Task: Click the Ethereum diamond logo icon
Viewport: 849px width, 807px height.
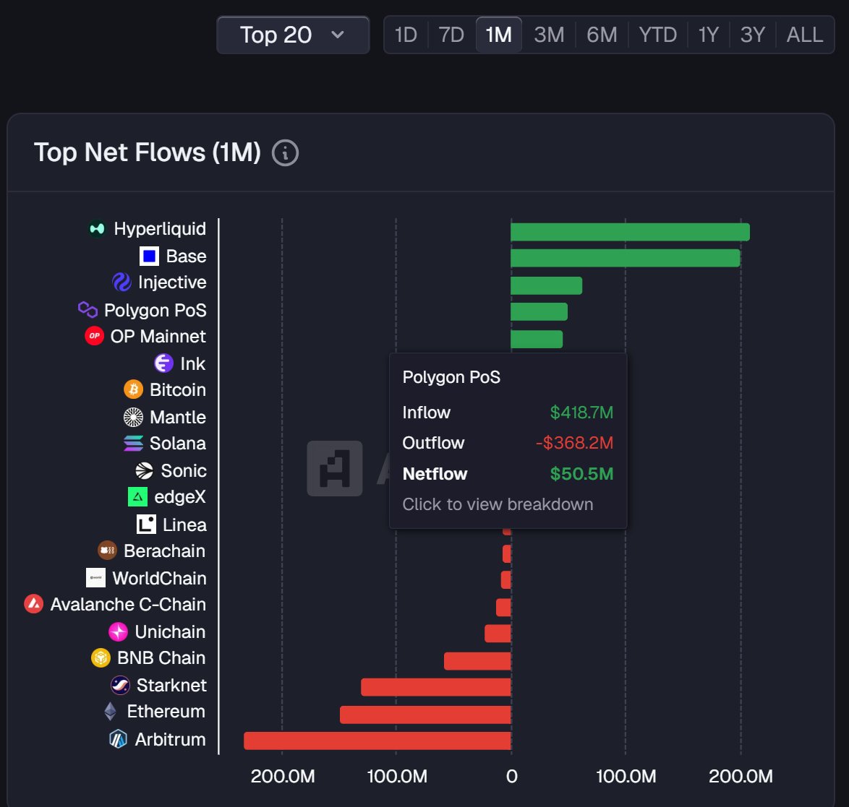Action: 110,712
